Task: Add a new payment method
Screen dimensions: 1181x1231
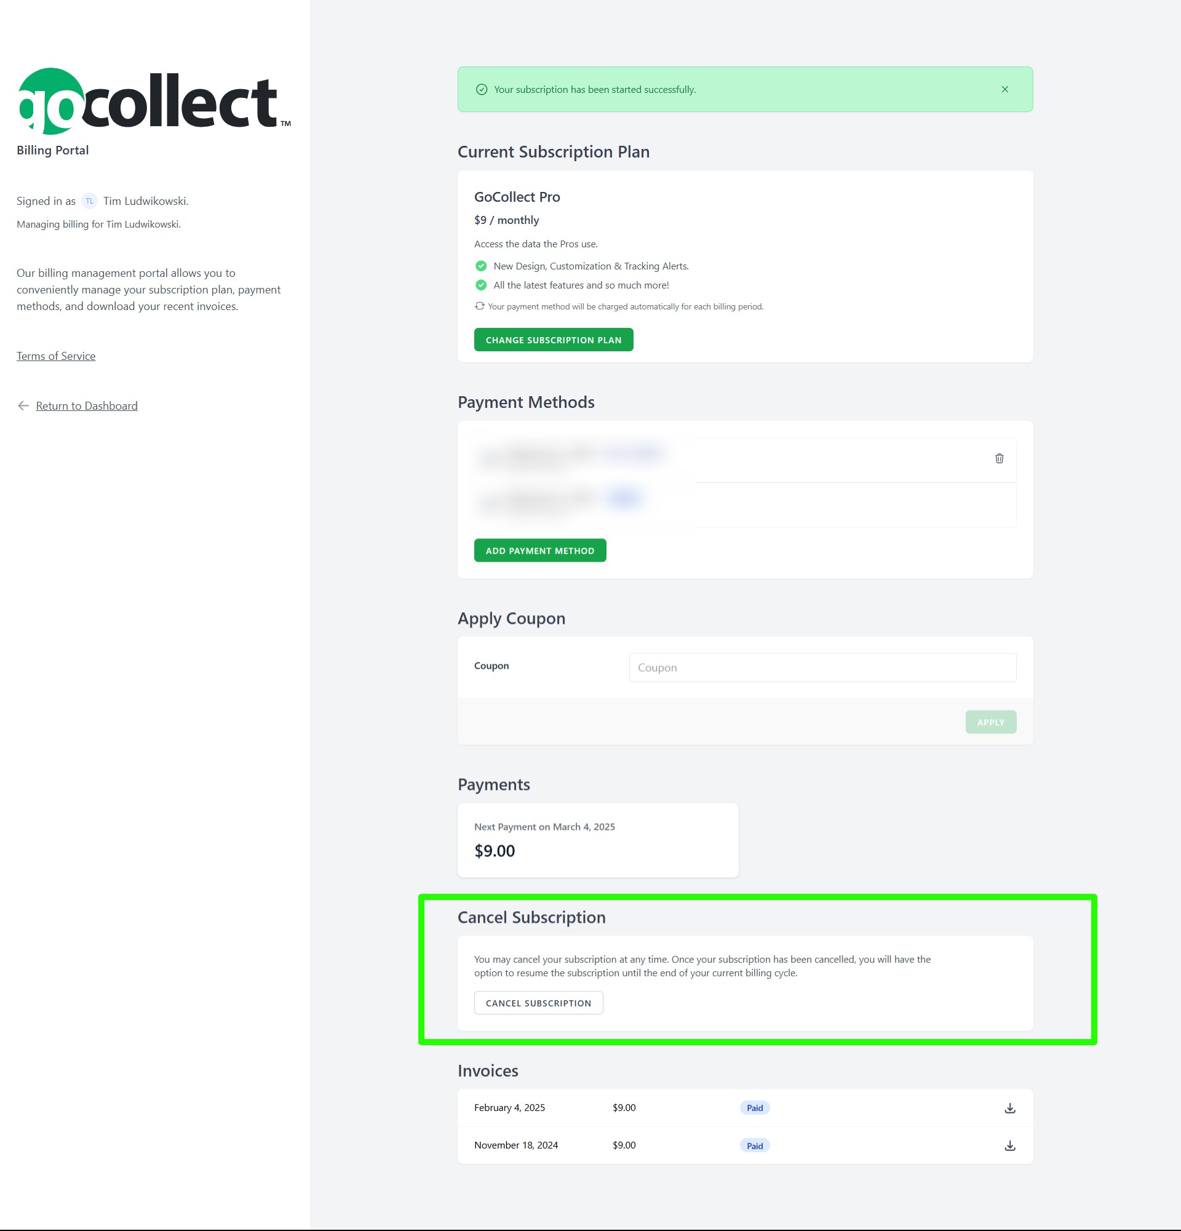Action: (540, 550)
